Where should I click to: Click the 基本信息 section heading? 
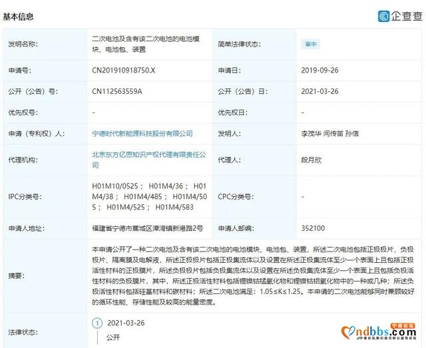[x=18, y=17]
